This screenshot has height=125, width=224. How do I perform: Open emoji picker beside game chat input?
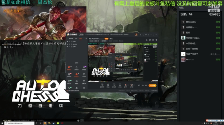pos(78,120)
